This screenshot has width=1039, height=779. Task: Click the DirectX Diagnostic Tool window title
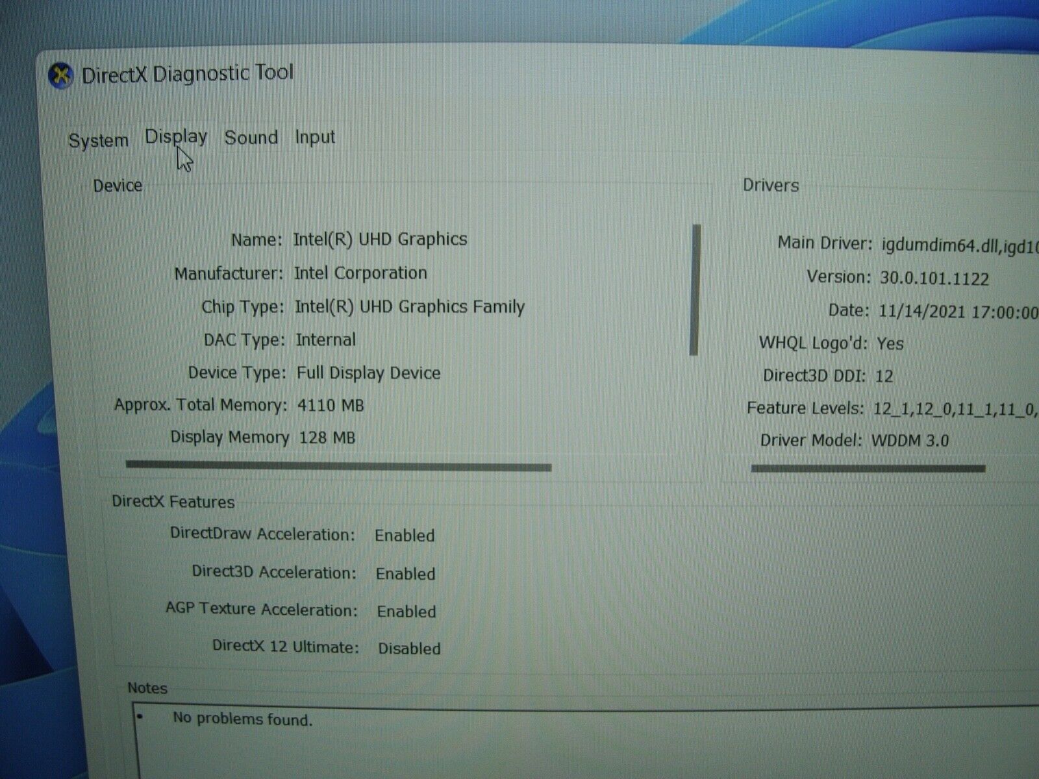tap(188, 74)
